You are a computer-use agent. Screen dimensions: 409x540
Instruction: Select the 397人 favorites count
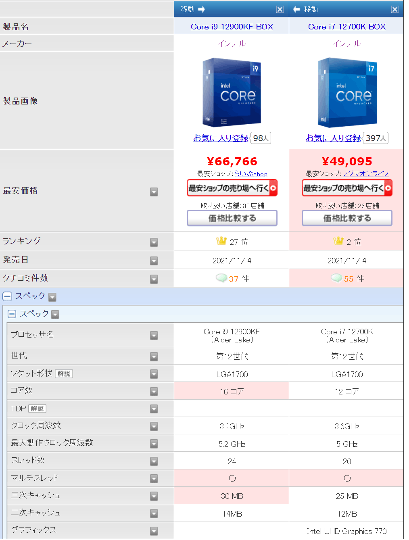click(376, 138)
